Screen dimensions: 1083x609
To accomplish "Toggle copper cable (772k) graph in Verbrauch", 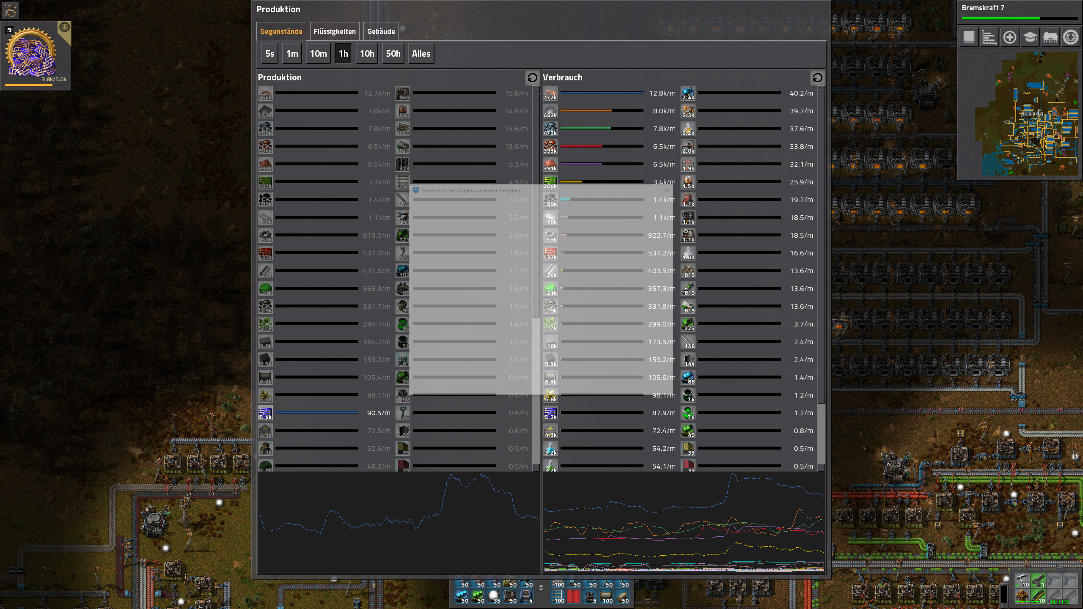I will [550, 93].
